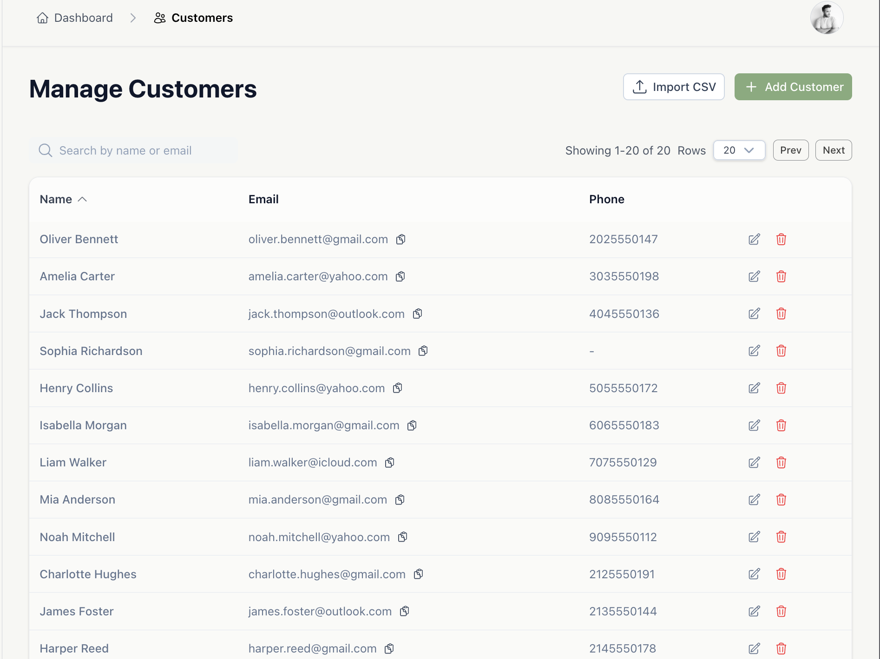Viewport: 880px width, 659px height.
Task: Go to the Next page of customers
Action: pyautogui.click(x=833, y=150)
